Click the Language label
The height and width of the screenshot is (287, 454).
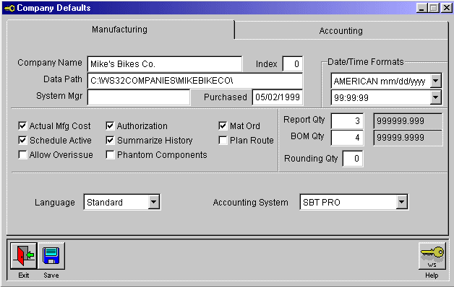pos(55,203)
